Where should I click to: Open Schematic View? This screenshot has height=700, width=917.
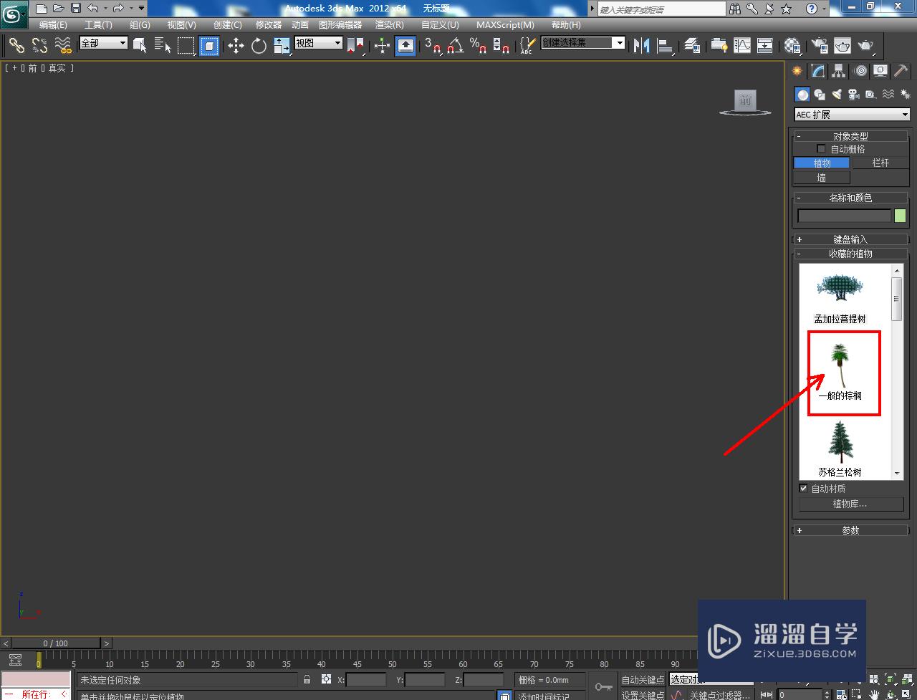[x=765, y=46]
